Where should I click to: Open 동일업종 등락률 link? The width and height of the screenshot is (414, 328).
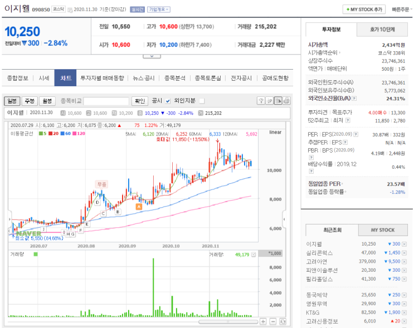327,192
